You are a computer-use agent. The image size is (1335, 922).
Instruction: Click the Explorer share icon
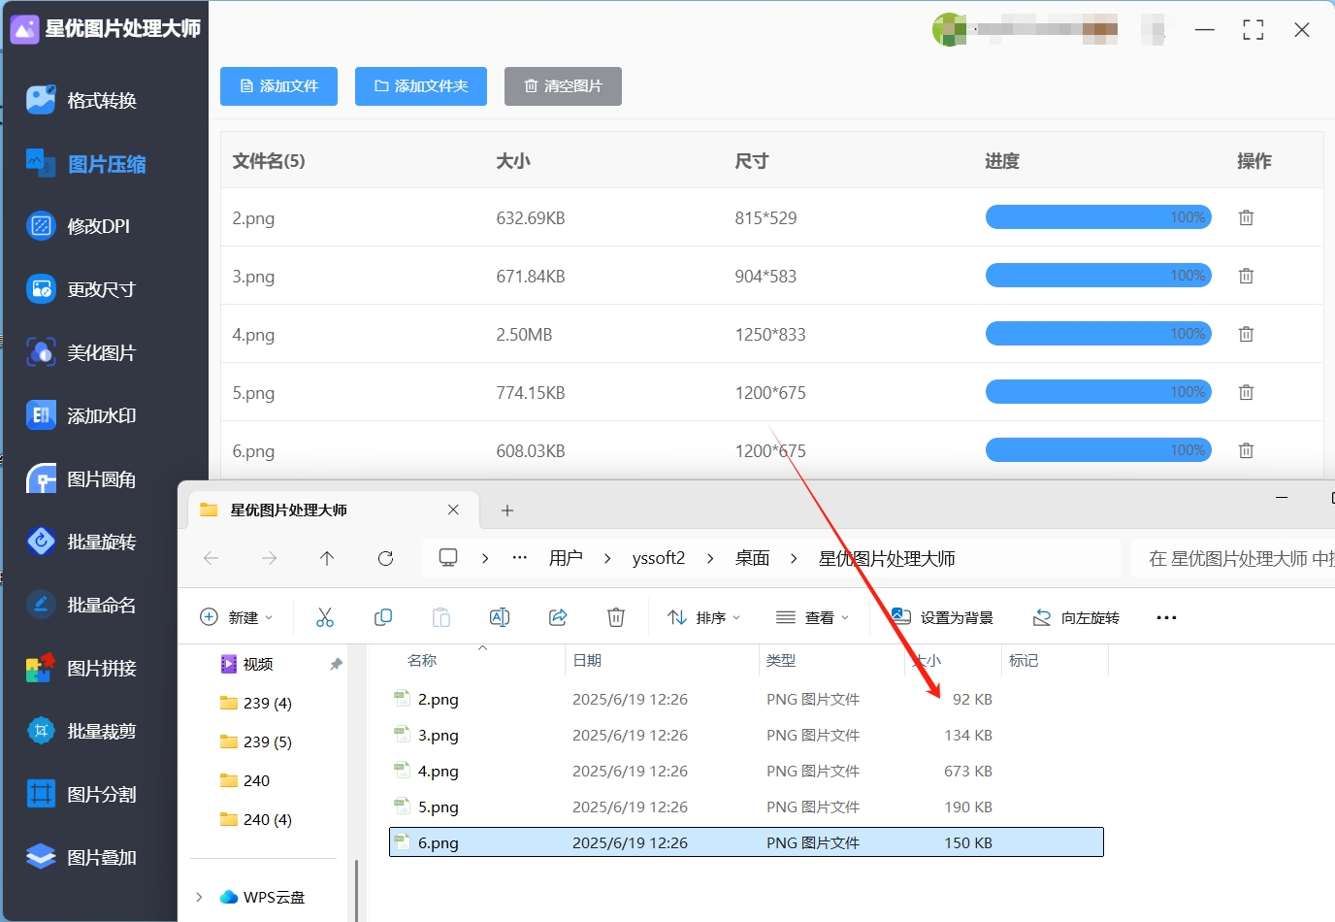click(558, 617)
